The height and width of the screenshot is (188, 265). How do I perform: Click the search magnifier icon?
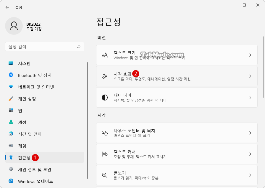(x=79, y=47)
